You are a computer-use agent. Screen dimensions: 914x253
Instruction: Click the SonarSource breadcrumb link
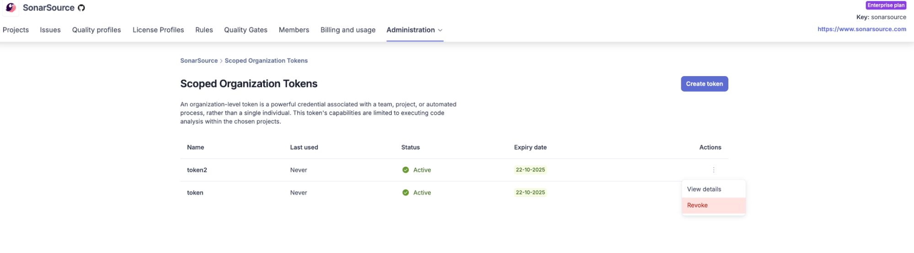(199, 61)
